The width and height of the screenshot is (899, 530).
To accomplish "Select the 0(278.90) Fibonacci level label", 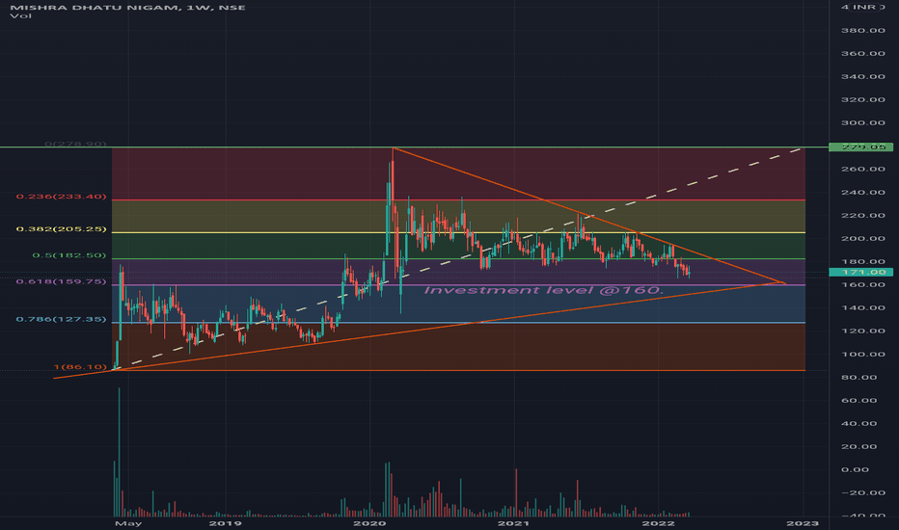I will (x=75, y=144).
